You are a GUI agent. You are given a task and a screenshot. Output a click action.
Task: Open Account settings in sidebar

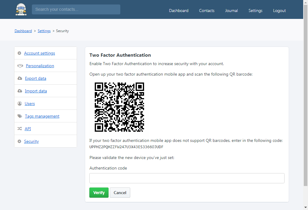click(x=39, y=53)
